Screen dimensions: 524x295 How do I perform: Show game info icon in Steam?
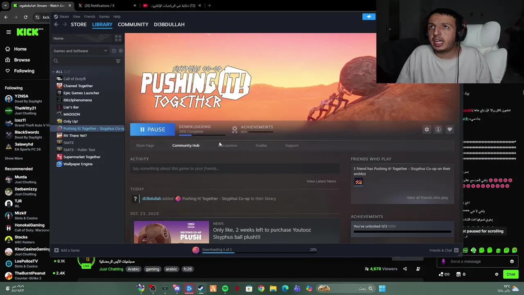coord(438,129)
